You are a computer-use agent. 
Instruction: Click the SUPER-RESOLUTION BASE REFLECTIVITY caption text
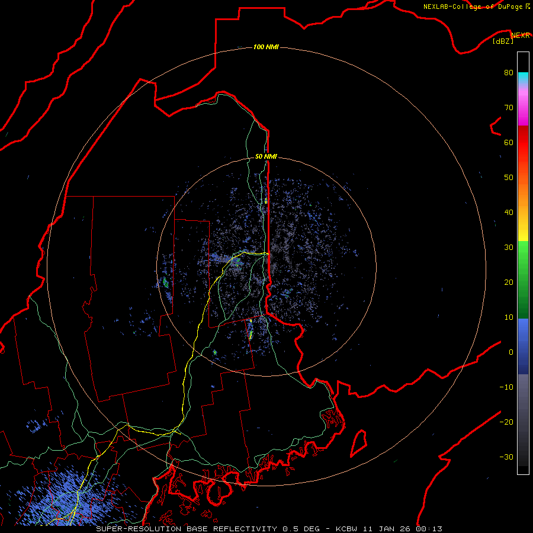pos(187,529)
